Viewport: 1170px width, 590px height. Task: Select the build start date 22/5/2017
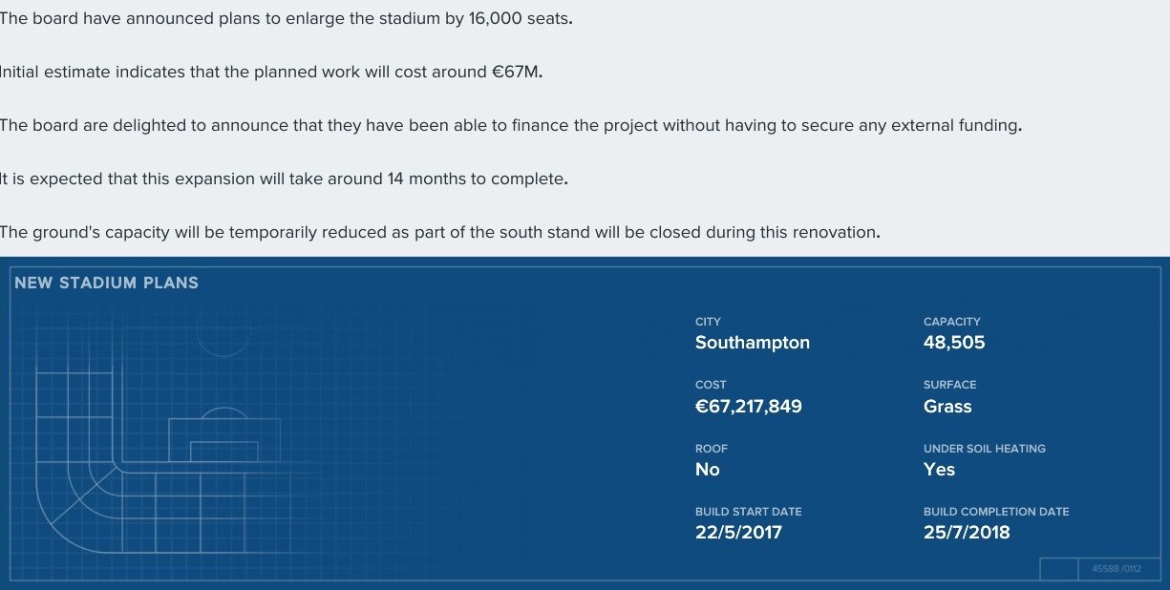pos(738,533)
